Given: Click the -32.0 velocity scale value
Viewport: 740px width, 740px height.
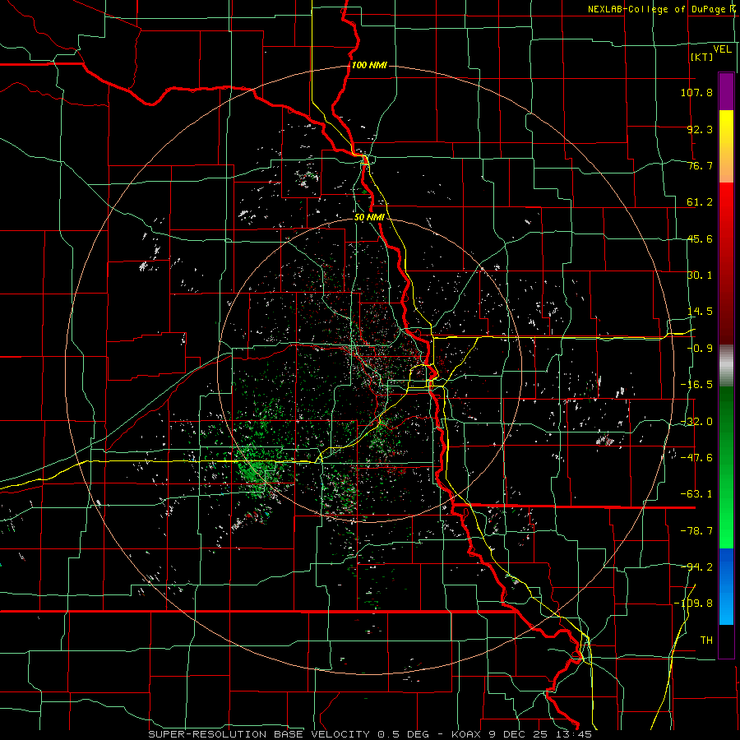Looking at the screenshot, I should pos(696,422).
